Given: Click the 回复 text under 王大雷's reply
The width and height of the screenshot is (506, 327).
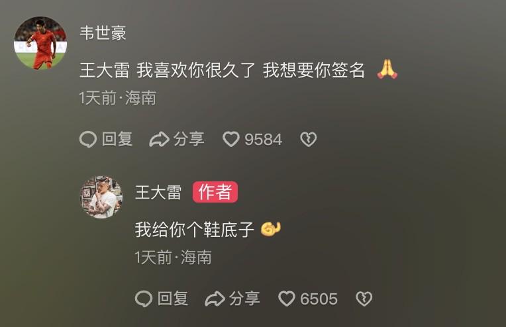Looking at the screenshot, I should pos(173,299).
